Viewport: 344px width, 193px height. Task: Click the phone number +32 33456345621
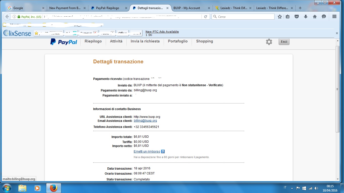146,127
